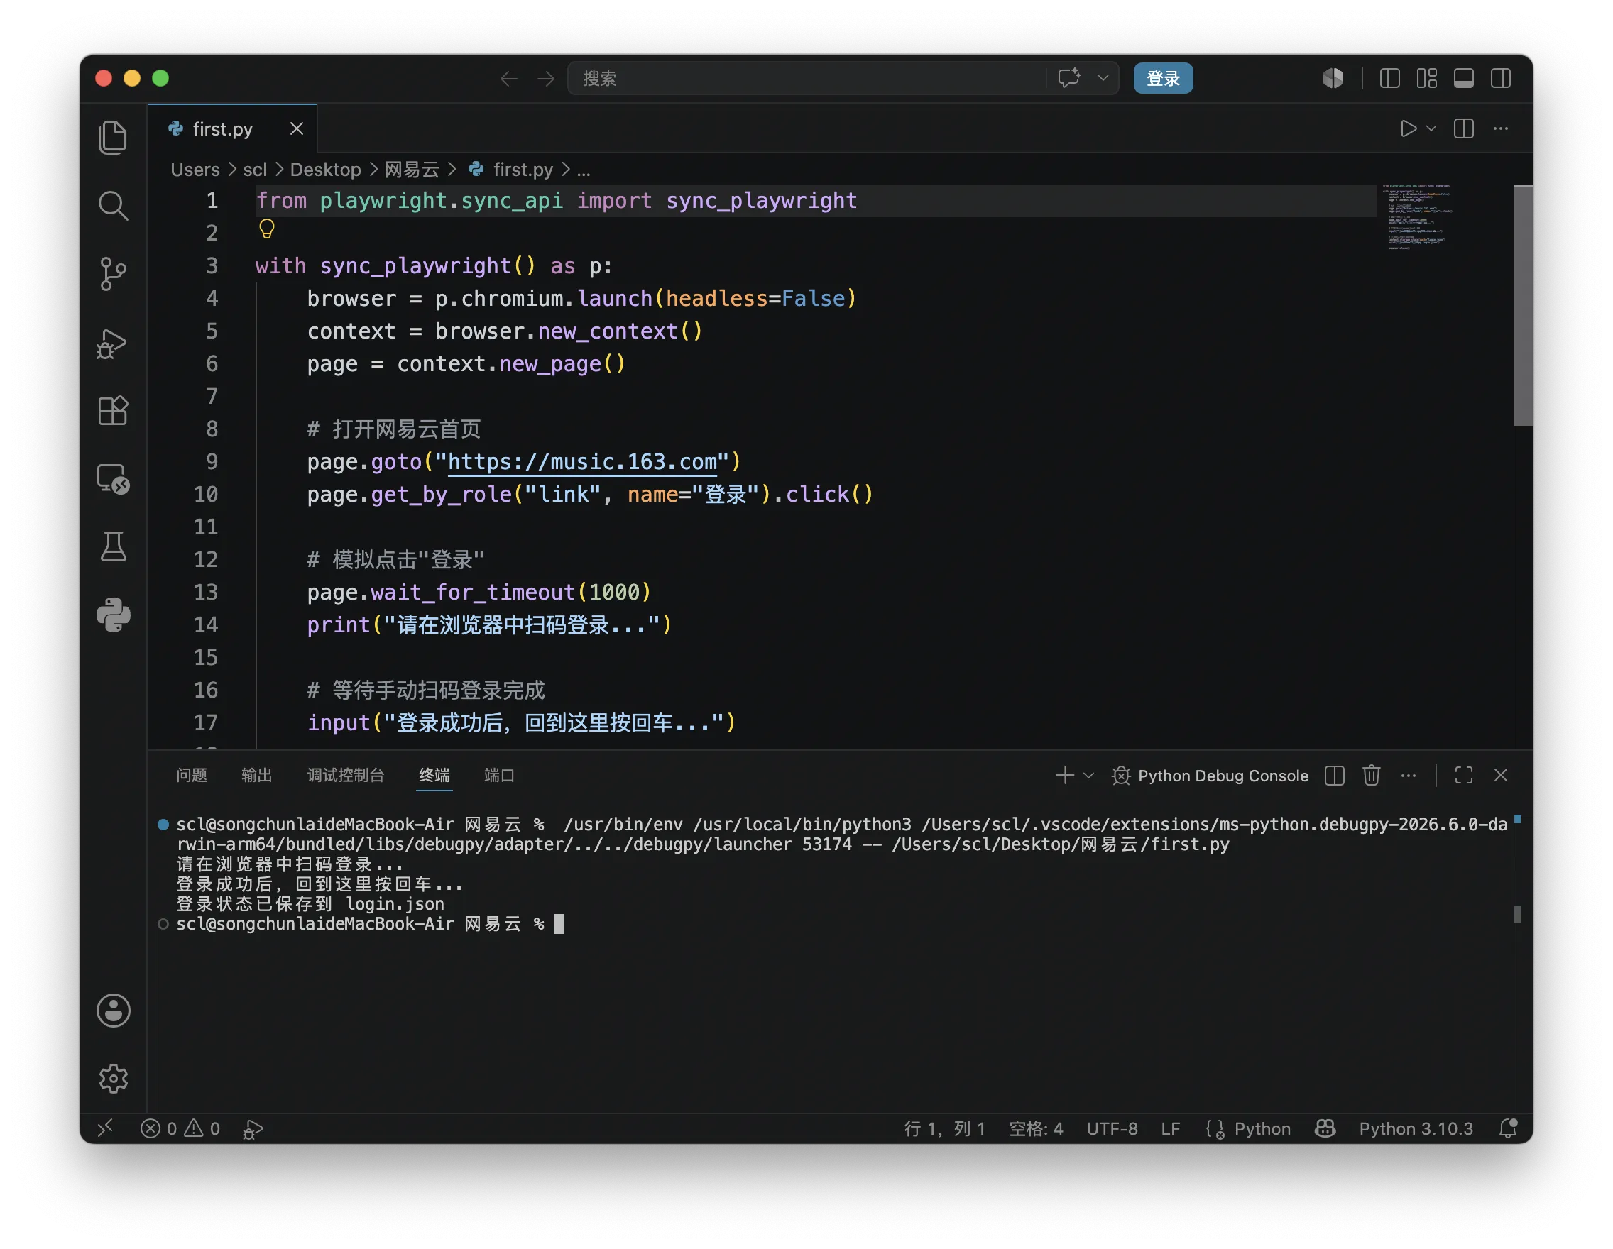Image resolution: width=1613 pixels, height=1249 pixels.
Task: Click the agent sessions icon in title bar
Action: [1333, 77]
